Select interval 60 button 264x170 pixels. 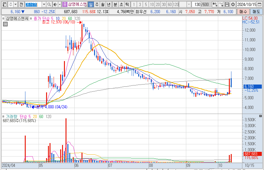170,4
